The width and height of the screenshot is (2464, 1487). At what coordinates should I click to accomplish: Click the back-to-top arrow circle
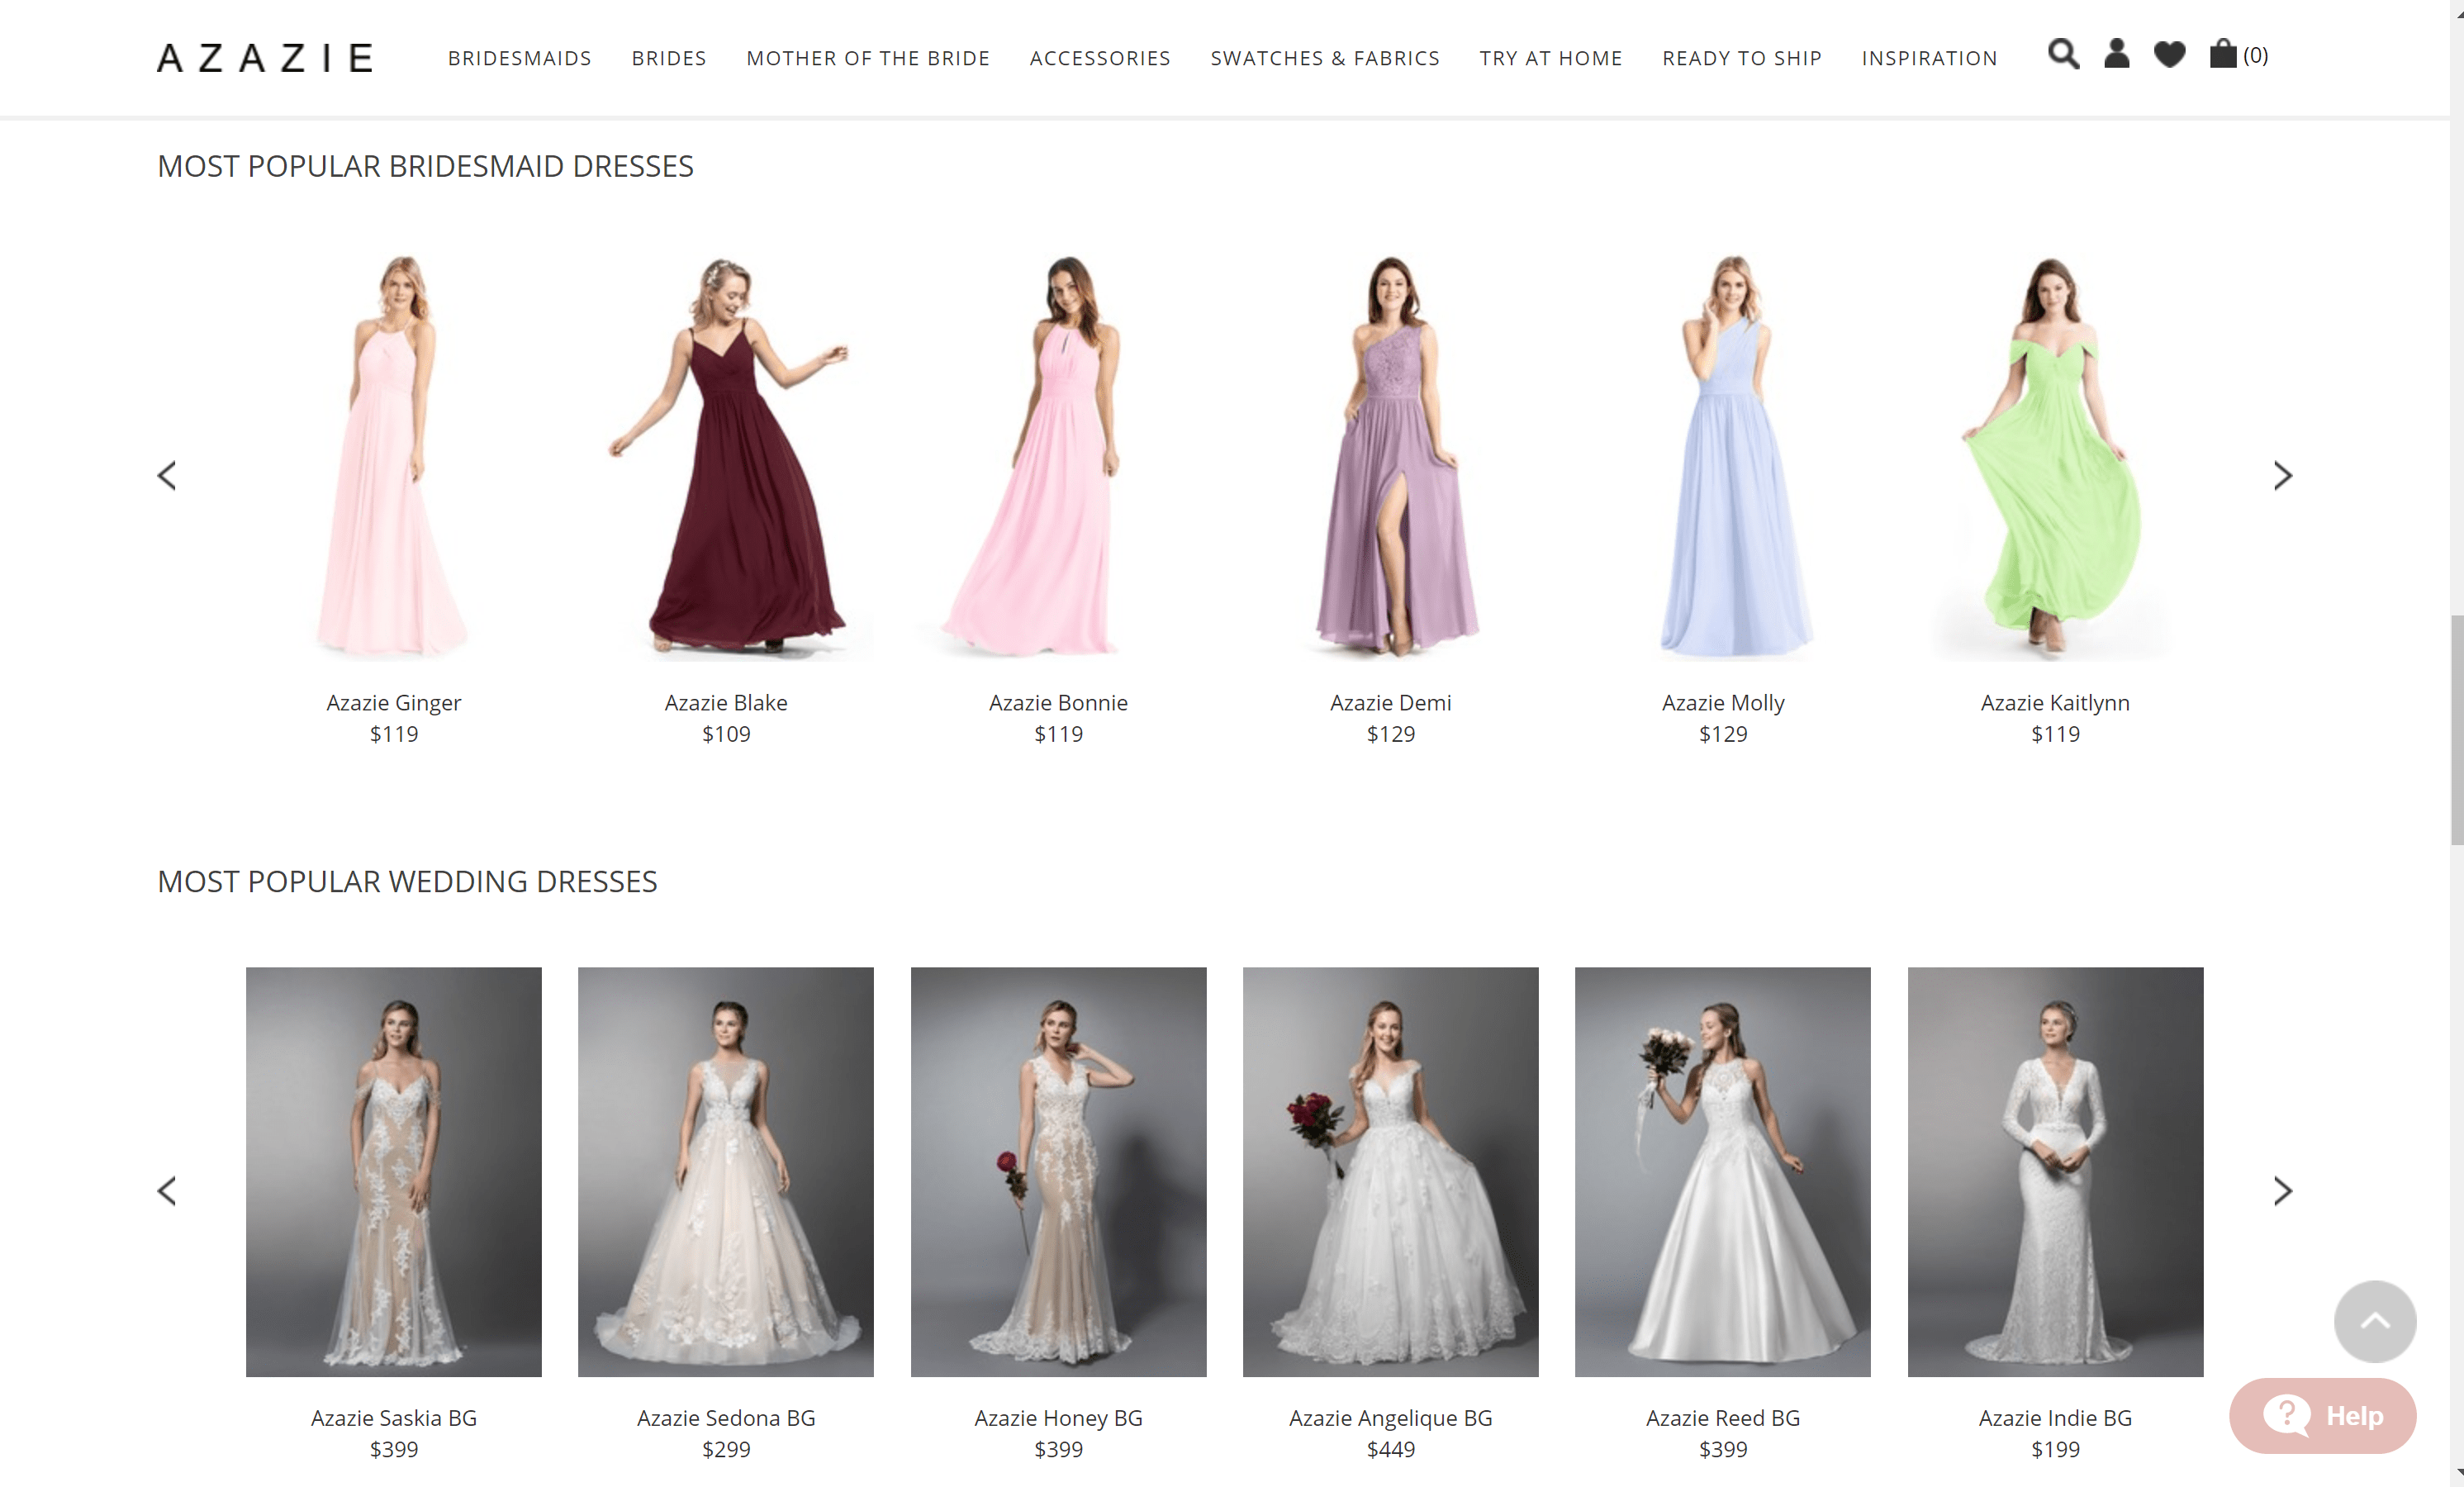point(2375,1321)
